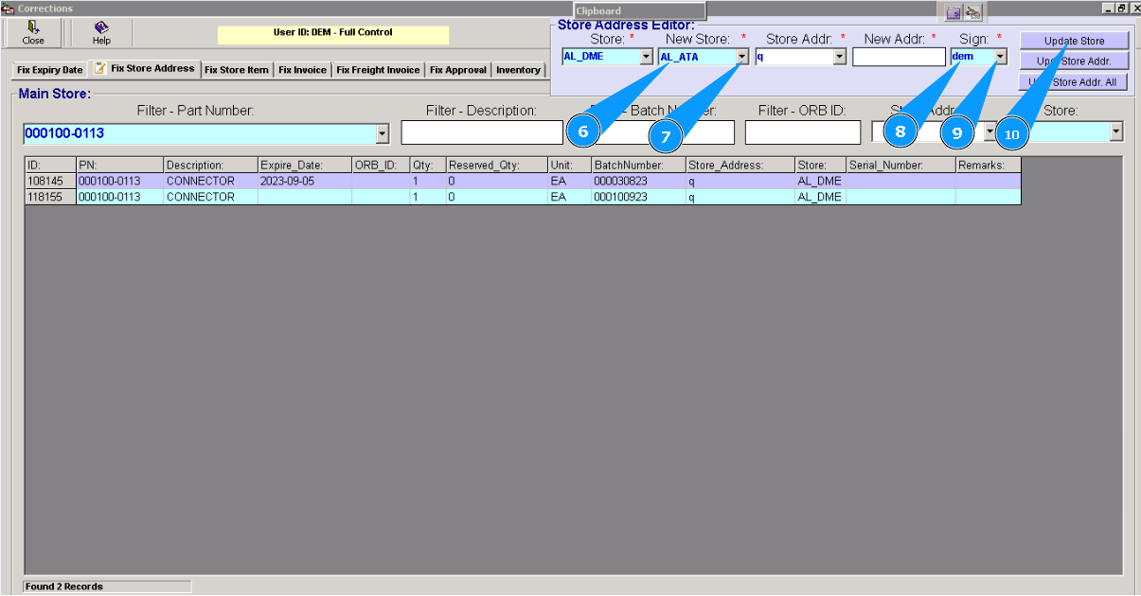Click the ORB_ID column header
Viewport: 1141px width, 596px height.
(380, 165)
